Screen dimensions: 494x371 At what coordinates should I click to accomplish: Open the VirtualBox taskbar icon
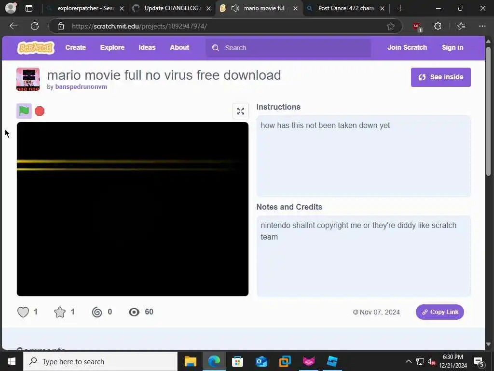point(285,361)
